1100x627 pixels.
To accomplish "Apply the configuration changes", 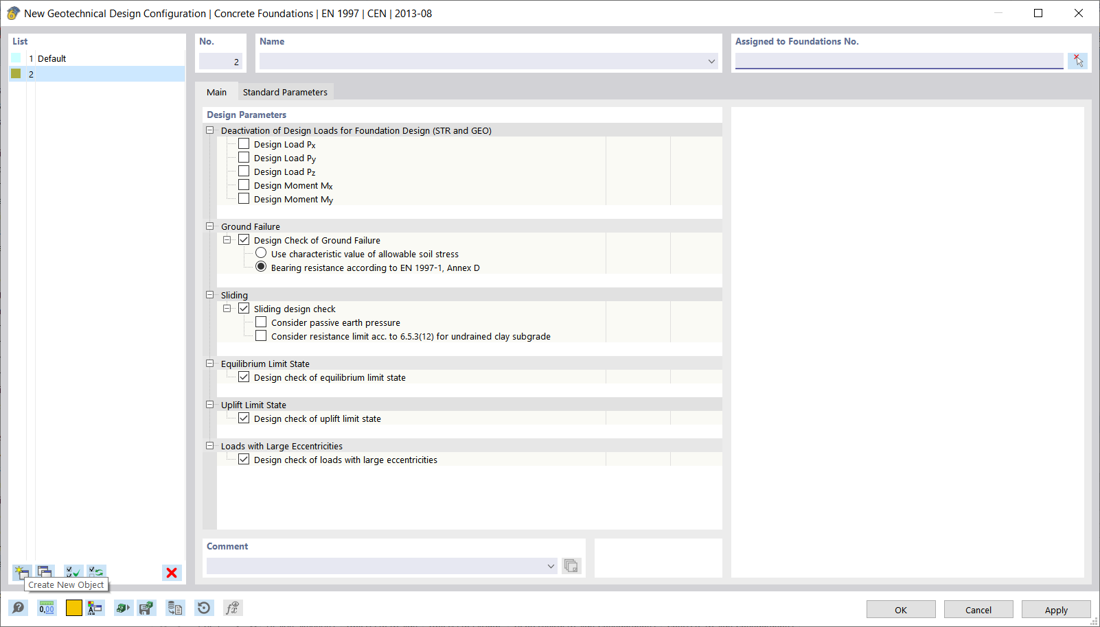I will pyautogui.click(x=1056, y=609).
